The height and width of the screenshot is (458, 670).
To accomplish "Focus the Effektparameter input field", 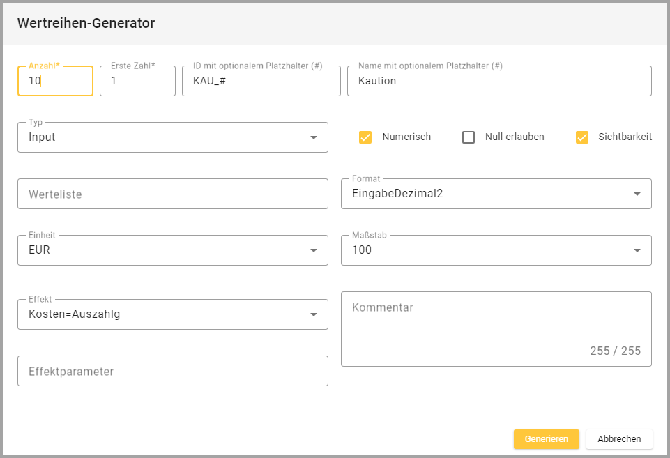I will 172,372.
